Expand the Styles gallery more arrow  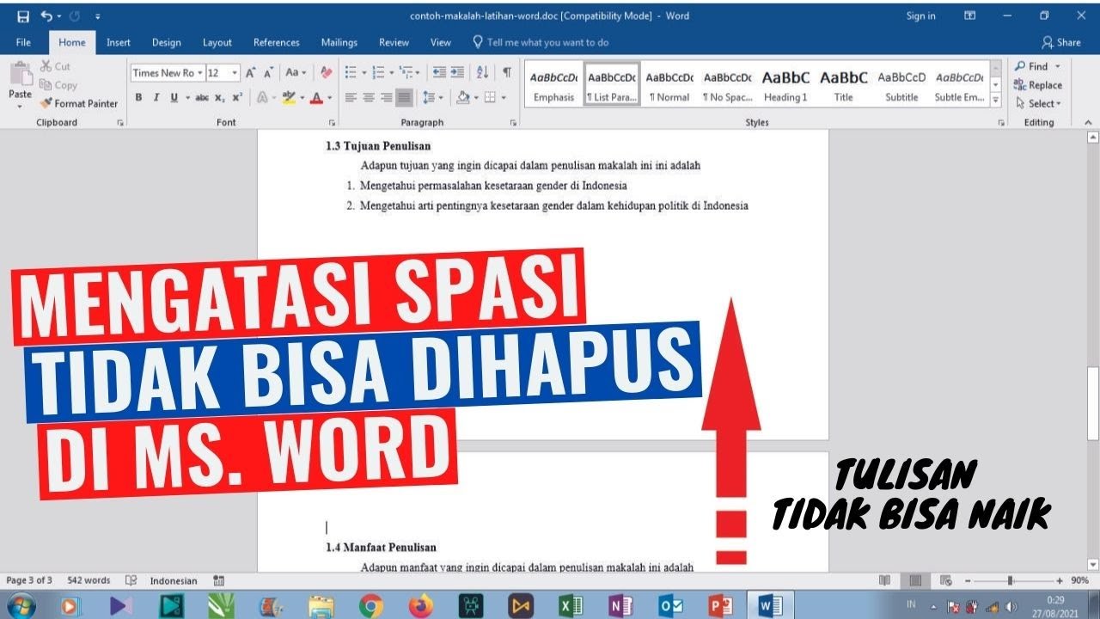pos(996,100)
